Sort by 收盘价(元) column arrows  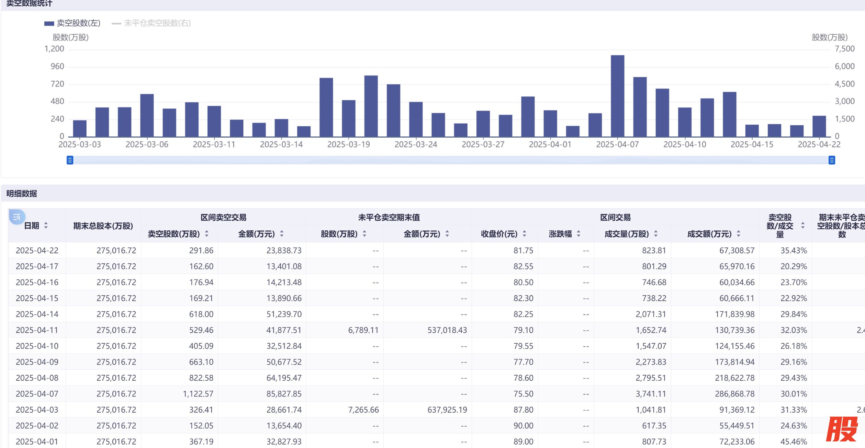(x=524, y=234)
